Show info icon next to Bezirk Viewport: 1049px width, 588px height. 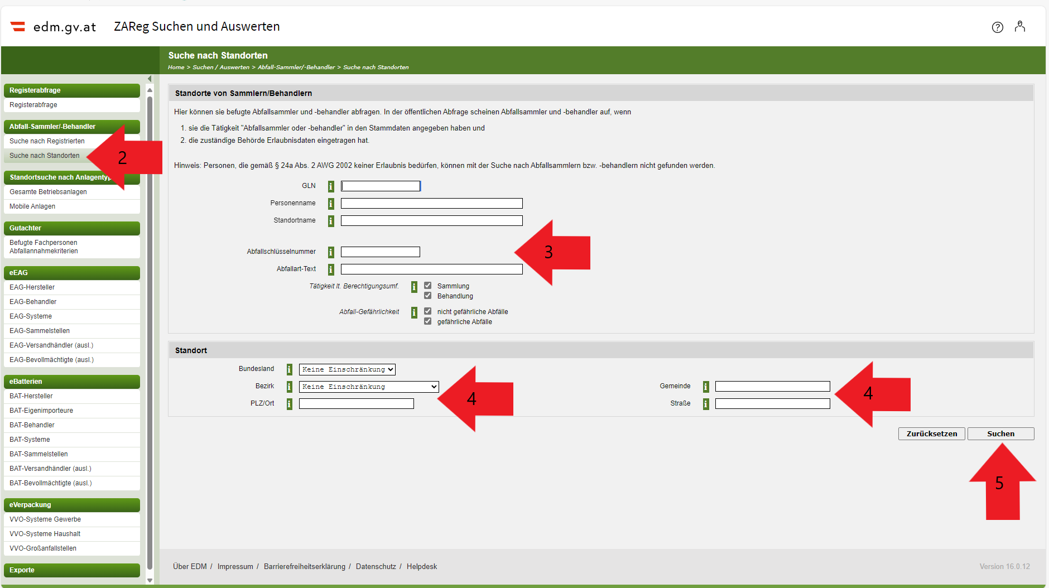click(289, 387)
